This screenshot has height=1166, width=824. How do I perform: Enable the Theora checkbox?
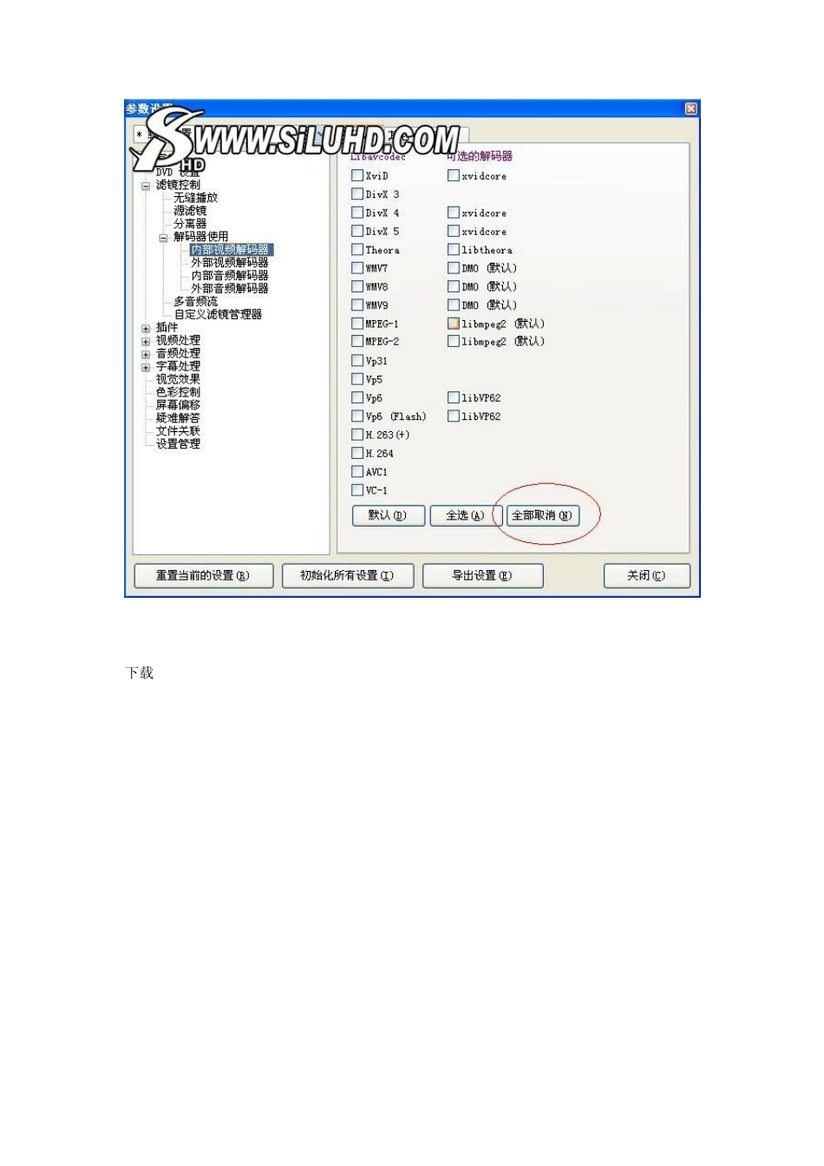click(x=357, y=250)
